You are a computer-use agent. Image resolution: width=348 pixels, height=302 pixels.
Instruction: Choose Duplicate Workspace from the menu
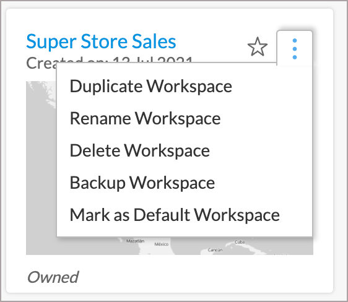(150, 86)
